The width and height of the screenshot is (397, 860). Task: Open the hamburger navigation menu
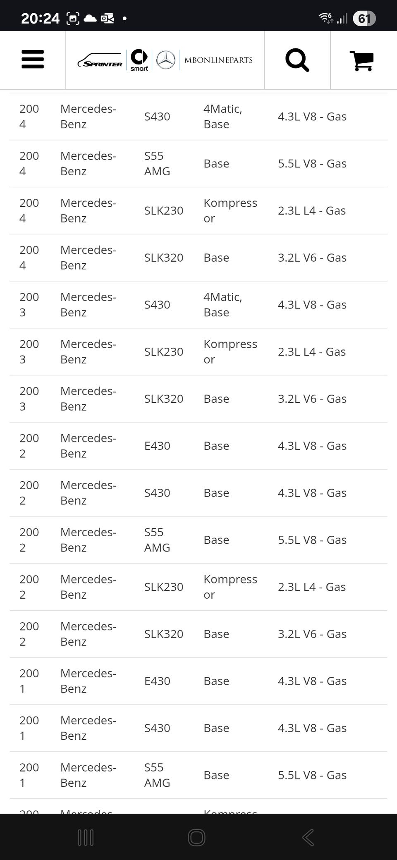pos(33,60)
